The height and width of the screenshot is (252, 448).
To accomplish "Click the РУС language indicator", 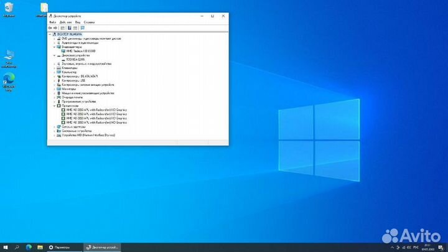I will (x=416, y=248).
